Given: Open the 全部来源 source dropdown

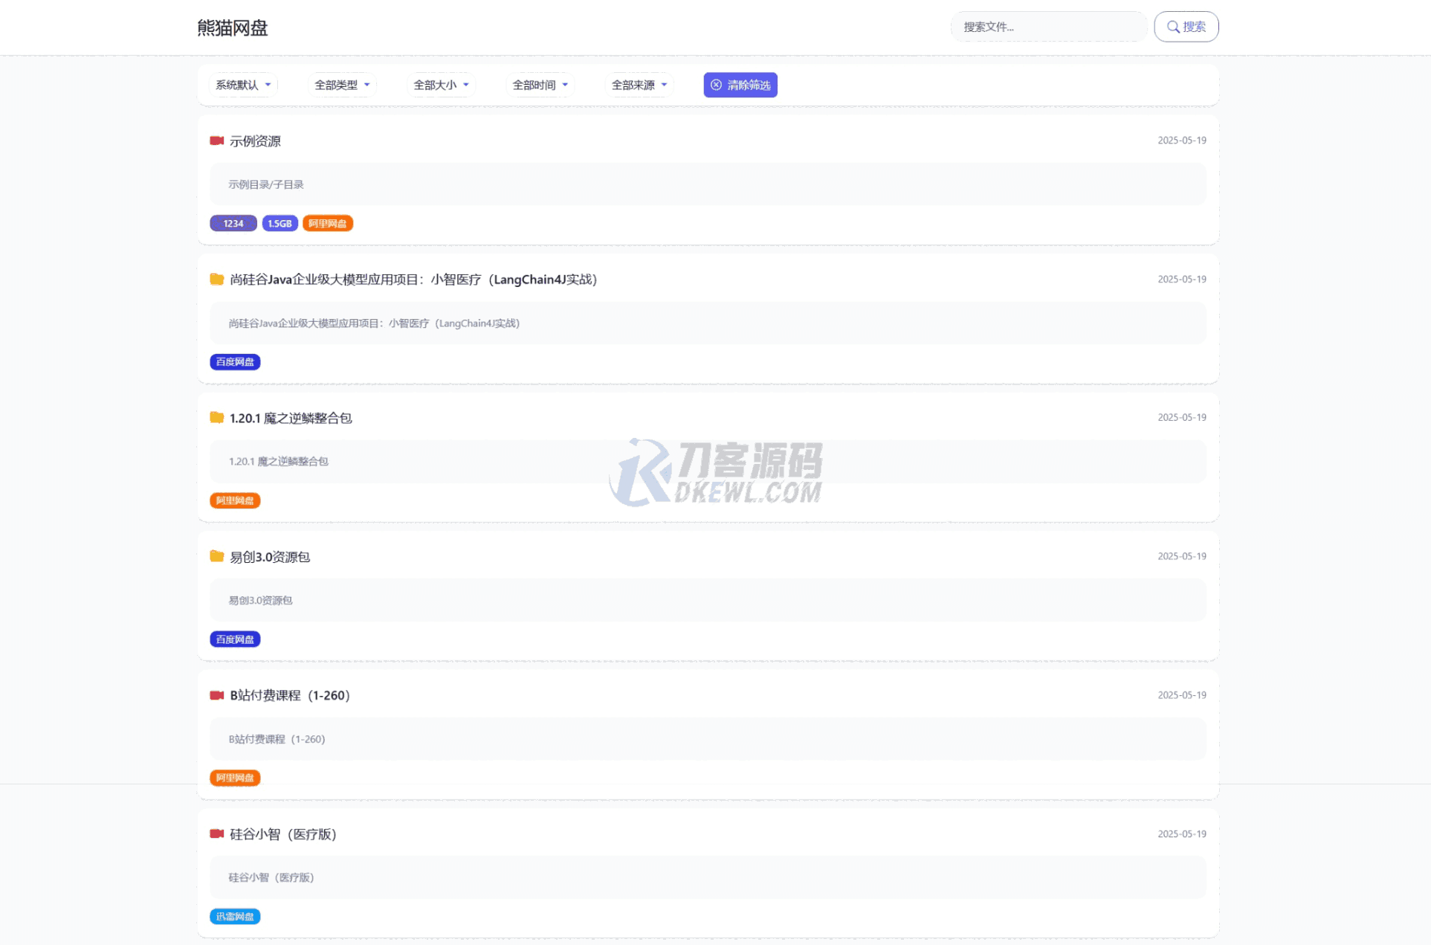Looking at the screenshot, I should click(639, 85).
